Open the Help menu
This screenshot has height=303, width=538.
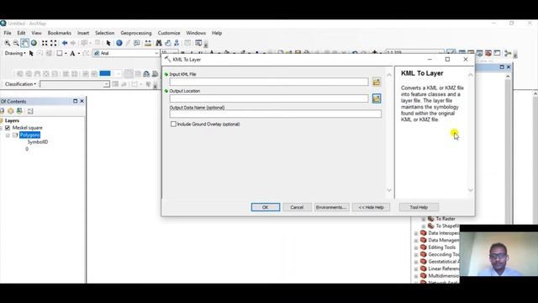[217, 33]
